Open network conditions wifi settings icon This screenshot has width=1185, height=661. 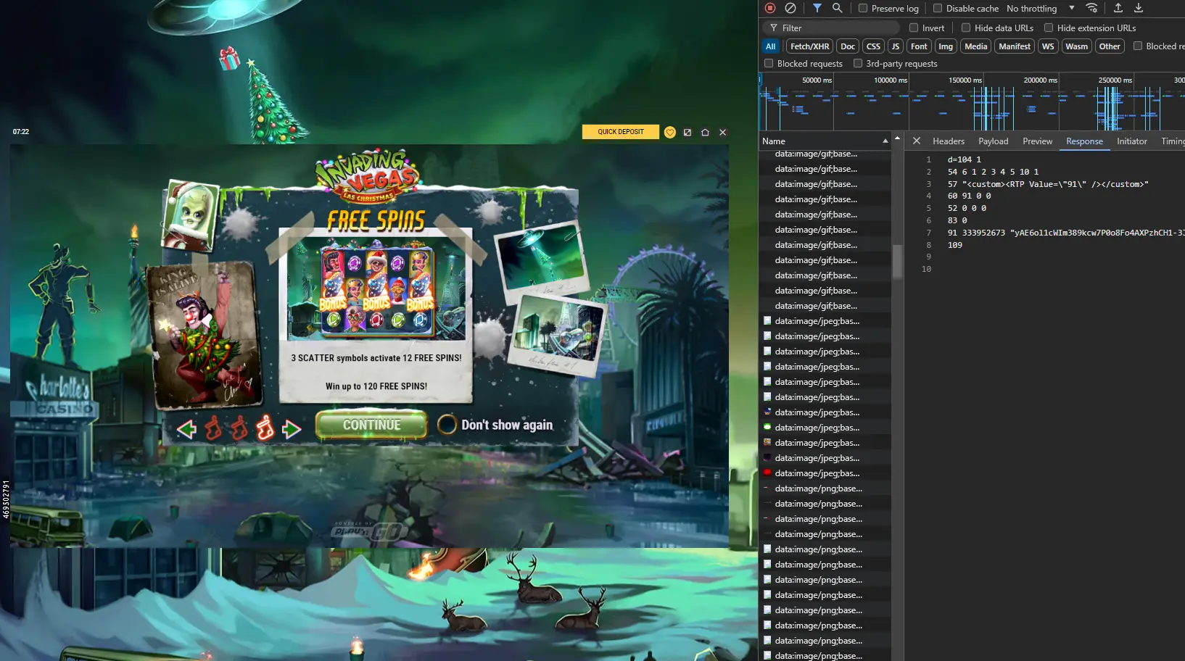tap(1091, 8)
